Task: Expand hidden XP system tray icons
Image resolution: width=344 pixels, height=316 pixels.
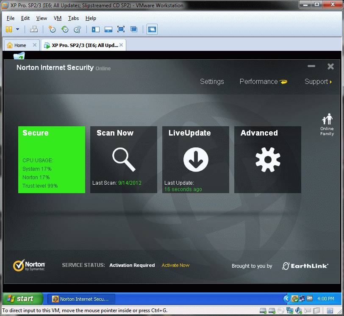Action: pyautogui.click(x=286, y=299)
